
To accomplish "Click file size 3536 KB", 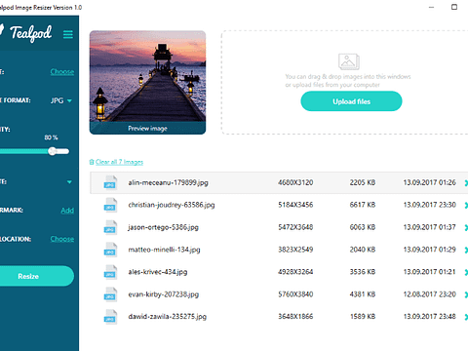I will [363, 272].
